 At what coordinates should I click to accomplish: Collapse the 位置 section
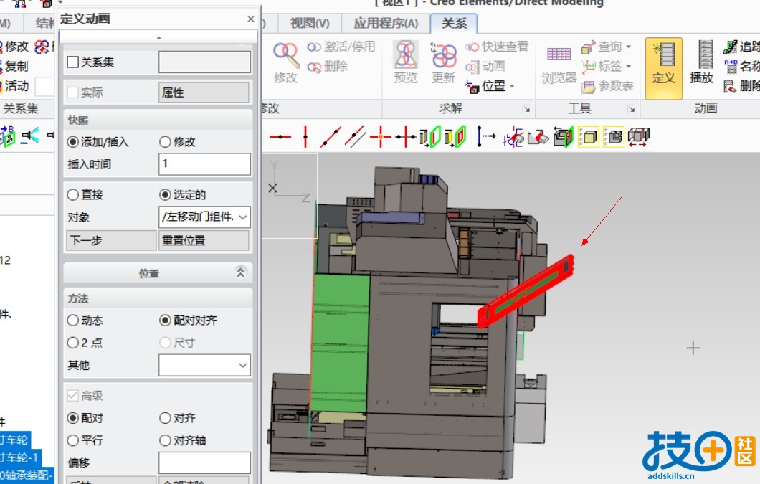click(240, 272)
